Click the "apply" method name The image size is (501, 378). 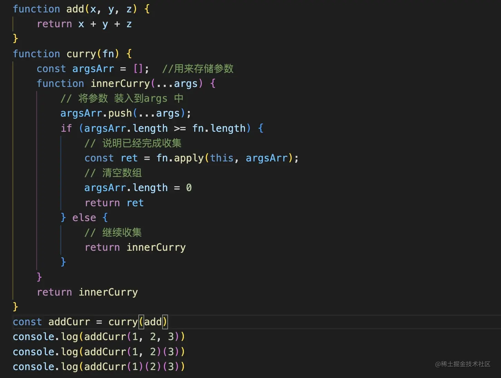189,158
